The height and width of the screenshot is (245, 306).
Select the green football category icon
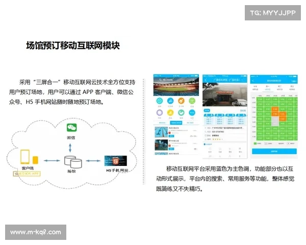pos(192,101)
